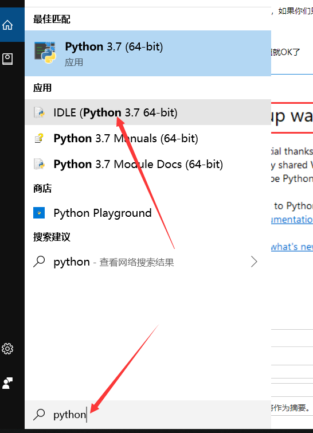The image size is (313, 433).
Task: Click the Python Playground blue icon
Action: [39, 213]
